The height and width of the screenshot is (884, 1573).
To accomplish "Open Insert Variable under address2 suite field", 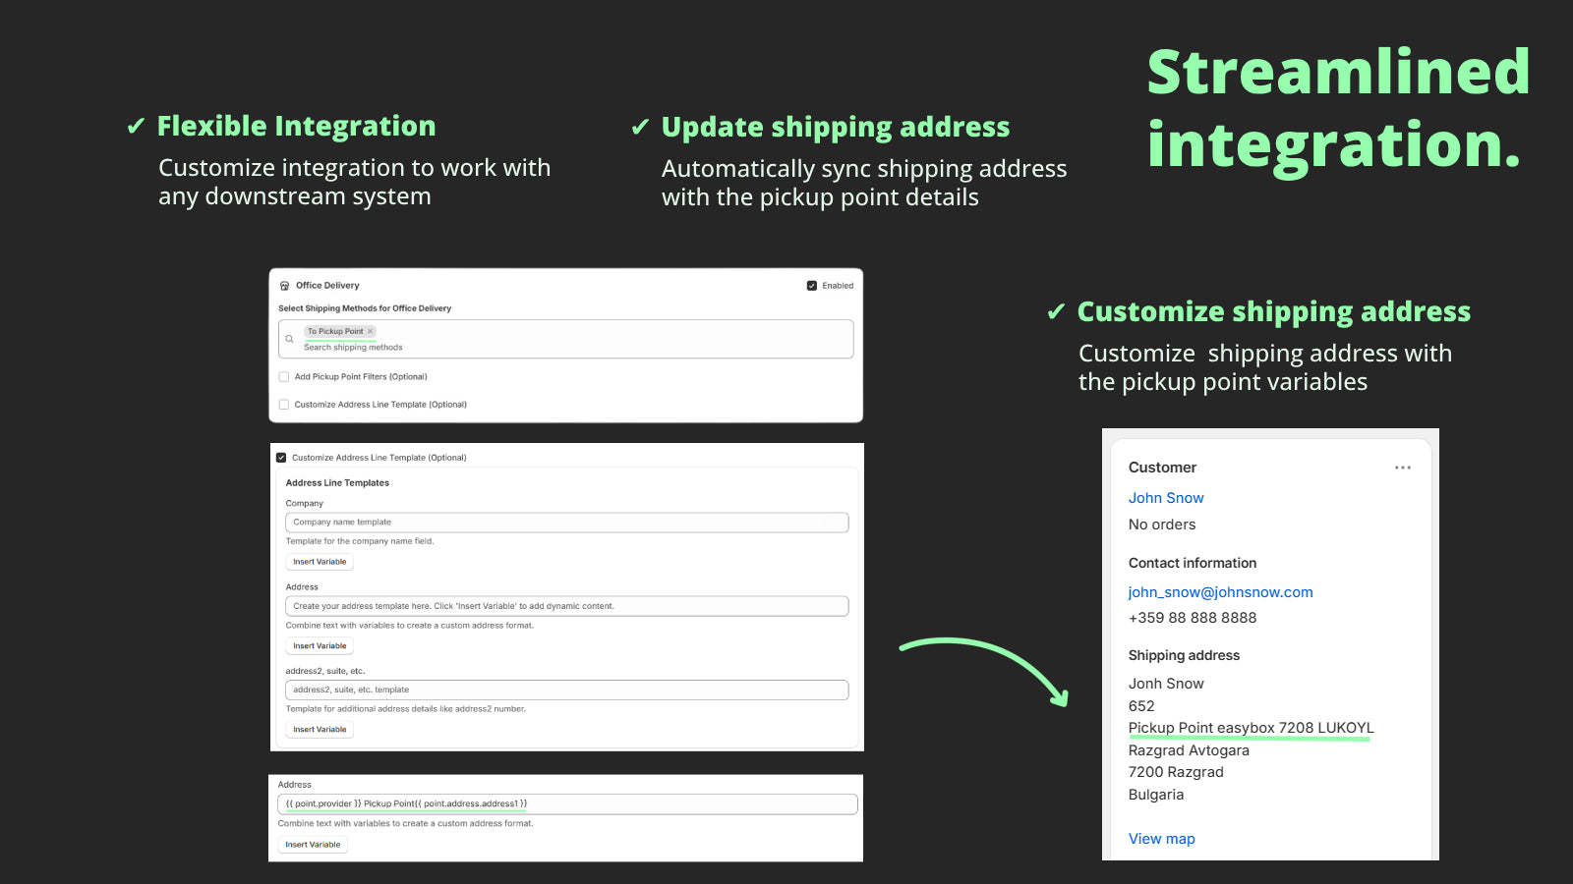I will pos(320,730).
